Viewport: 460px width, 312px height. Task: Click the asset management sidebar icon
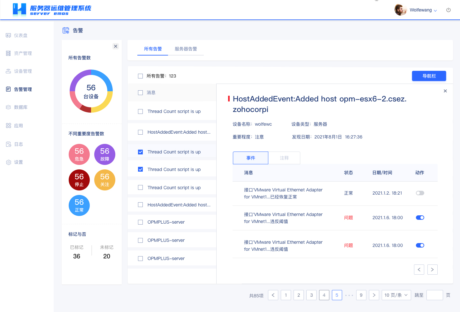pos(8,53)
